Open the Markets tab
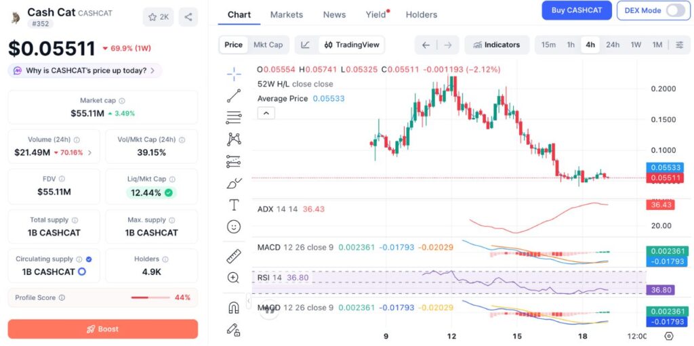The image size is (694, 346). 287,15
